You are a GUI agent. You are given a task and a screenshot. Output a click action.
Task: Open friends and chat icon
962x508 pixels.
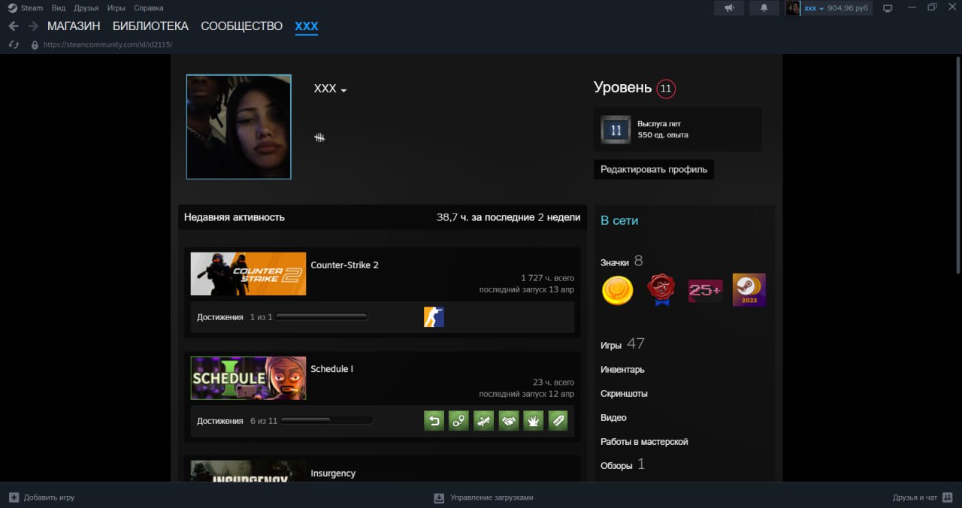click(947, 497)
